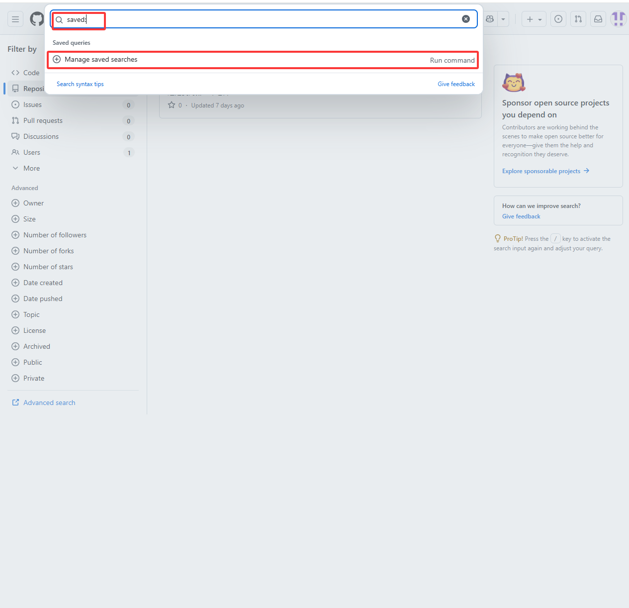This screenshot has height=608, width=629.
Task: Open the Pull requests header icon
Action: click(x=578, y=19)
